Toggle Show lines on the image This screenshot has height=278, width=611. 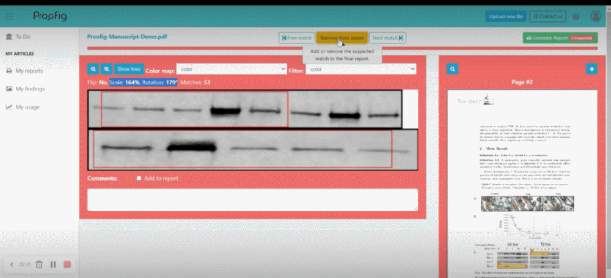[x=128, y=70]
